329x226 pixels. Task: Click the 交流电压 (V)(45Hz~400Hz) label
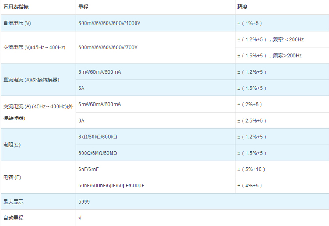[34, 47]
